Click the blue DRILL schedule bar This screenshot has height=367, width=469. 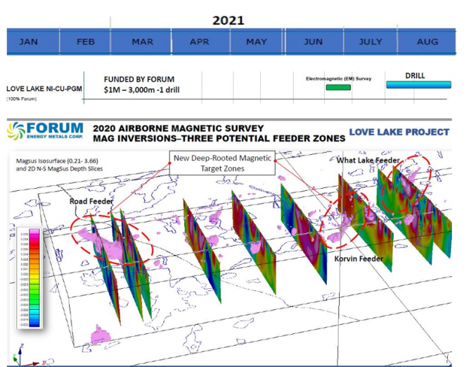pos(418,85)
